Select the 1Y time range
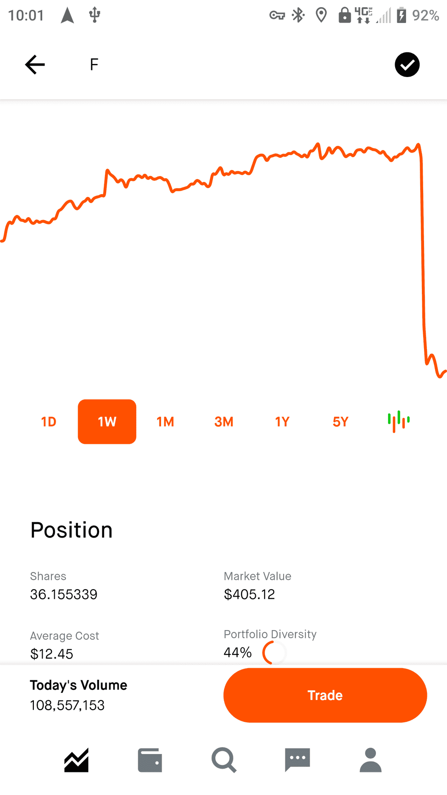 tap(282, 422)
